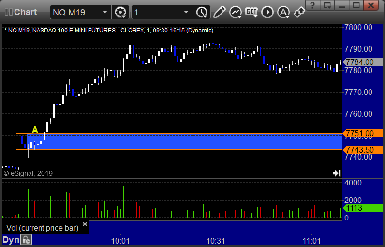Open the studies chart-line icon
This screenshot has height=247, width=385.
coord(236,12)
